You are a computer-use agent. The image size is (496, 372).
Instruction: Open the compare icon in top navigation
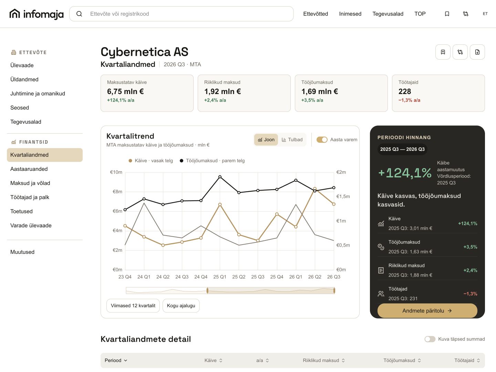(x=466, y=14)
